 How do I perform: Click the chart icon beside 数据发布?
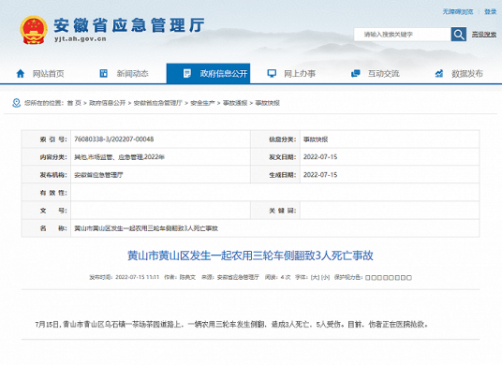point(439,74)
